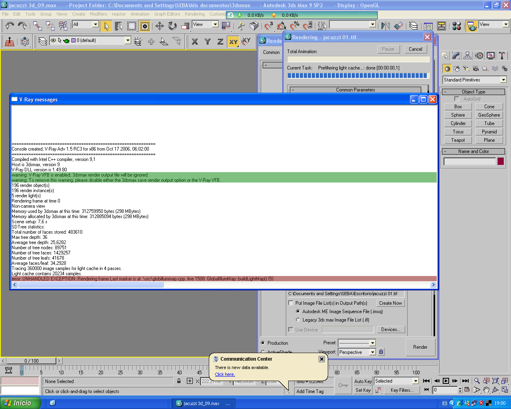The image size is (511, 409).
Task: Open the Curve Editor from main toolbar
Action: (428, 26)
